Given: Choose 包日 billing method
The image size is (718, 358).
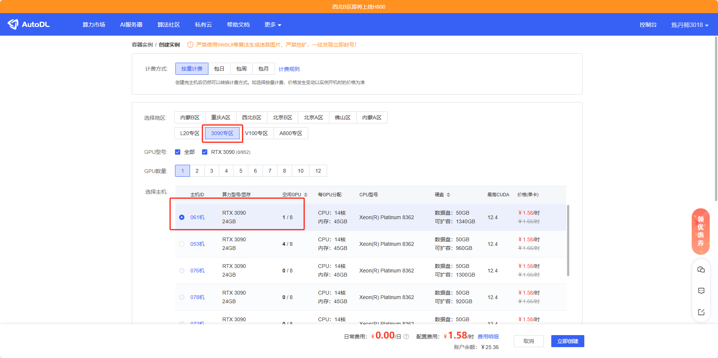Looking at the screenshot, I should click(x=219, y=69).
